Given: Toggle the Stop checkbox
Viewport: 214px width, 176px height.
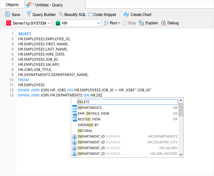Looking at the screenshot, I should coord(125,23).
